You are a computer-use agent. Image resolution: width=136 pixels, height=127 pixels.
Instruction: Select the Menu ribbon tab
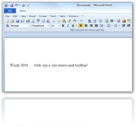tap(23, 11)
